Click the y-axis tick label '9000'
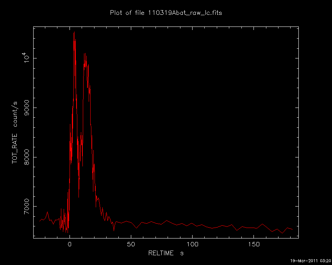Viewport: 332px width, 265px height. click(x=27, y=108)
